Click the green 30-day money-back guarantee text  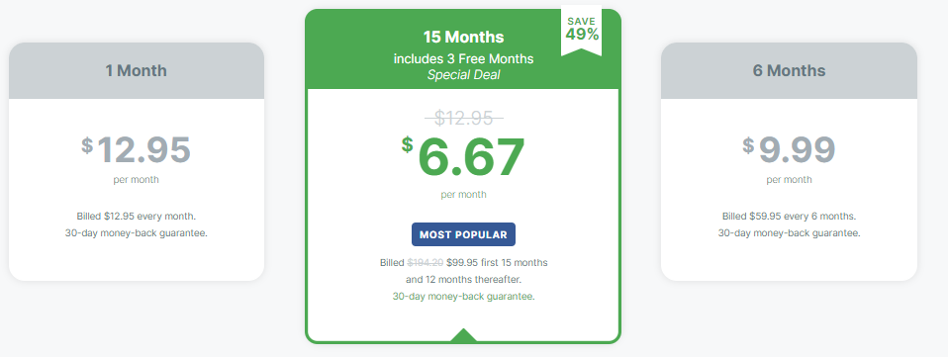[464, 297]
